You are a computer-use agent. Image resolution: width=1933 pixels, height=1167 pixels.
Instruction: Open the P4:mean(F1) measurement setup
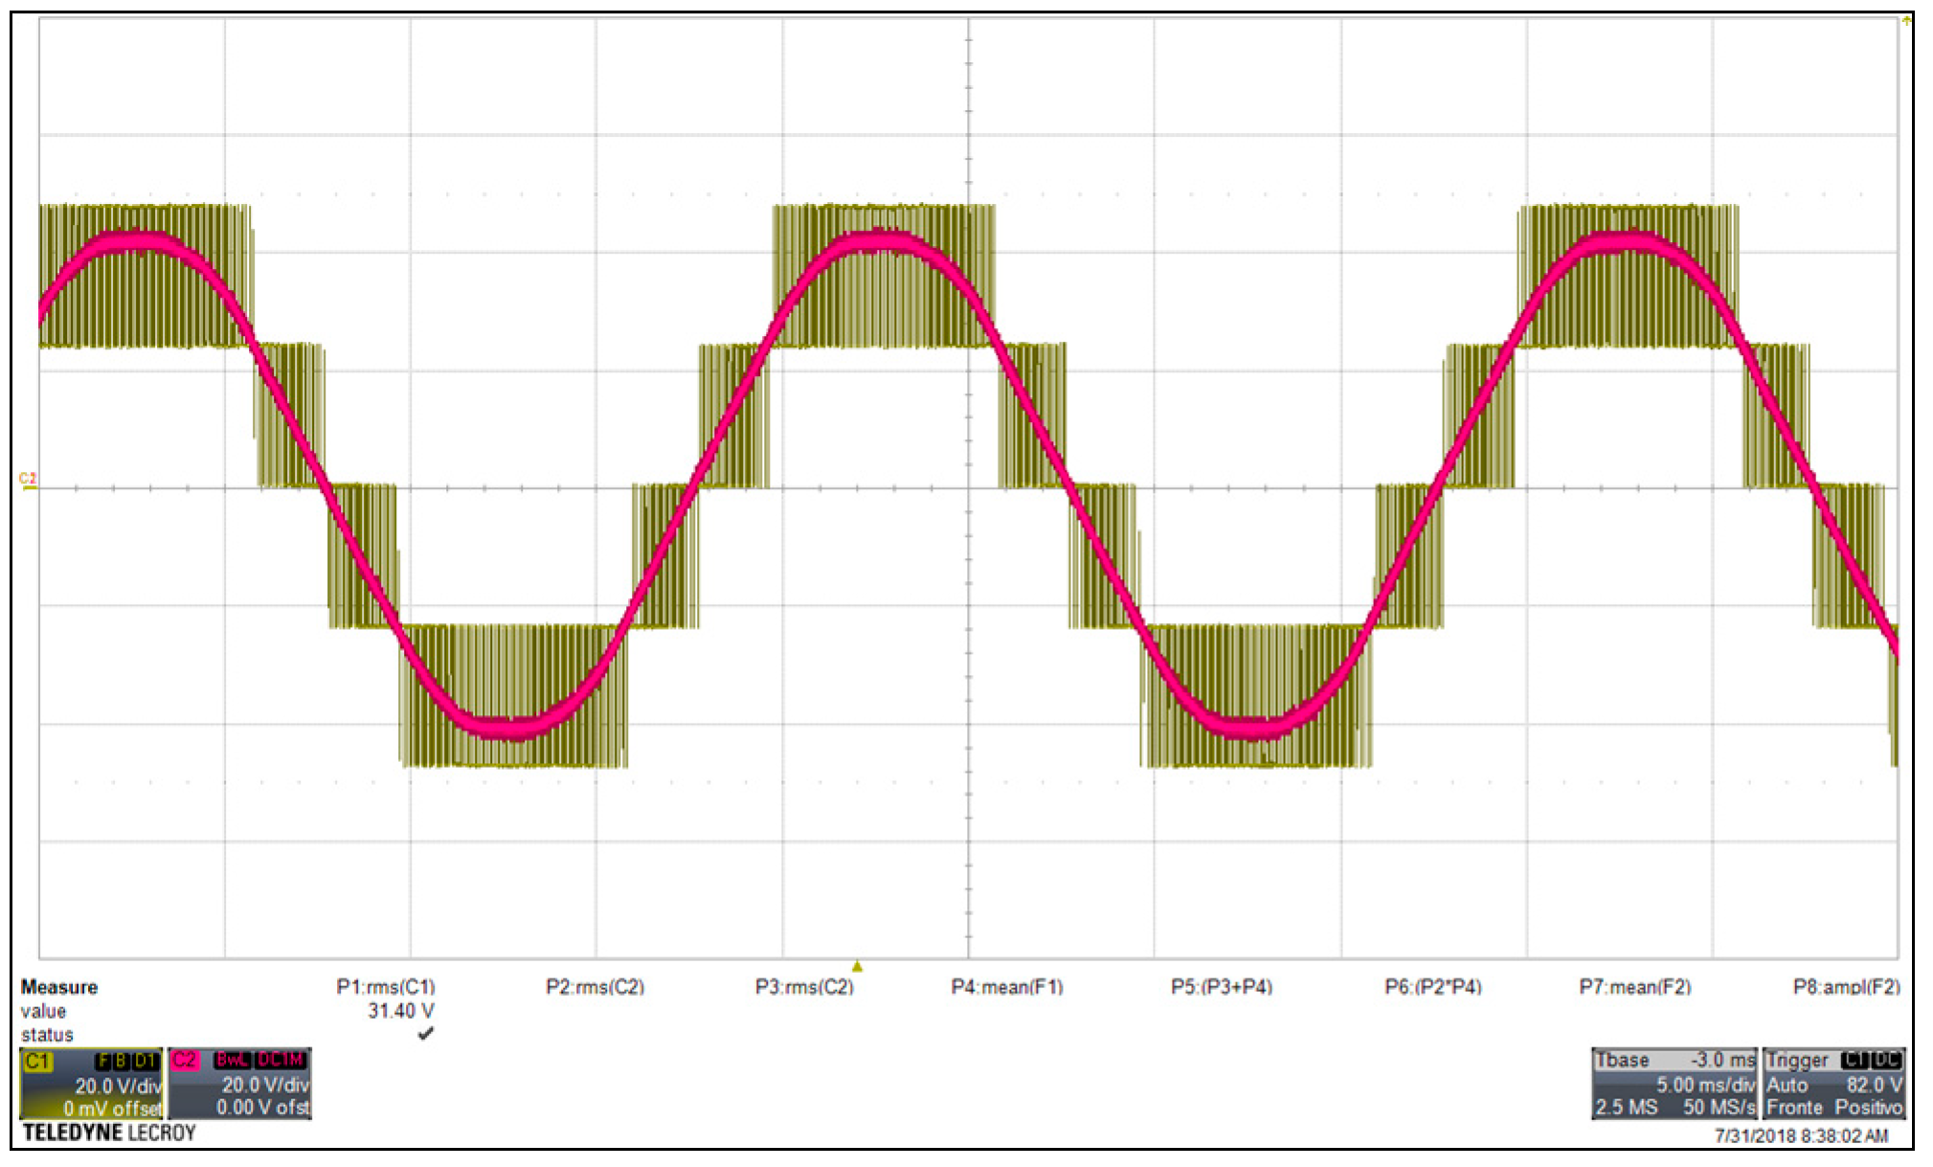[1006, 986]
